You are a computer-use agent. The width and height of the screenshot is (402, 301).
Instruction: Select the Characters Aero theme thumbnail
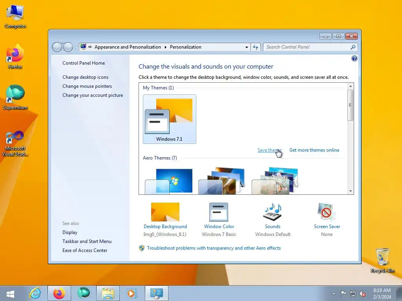275,181
